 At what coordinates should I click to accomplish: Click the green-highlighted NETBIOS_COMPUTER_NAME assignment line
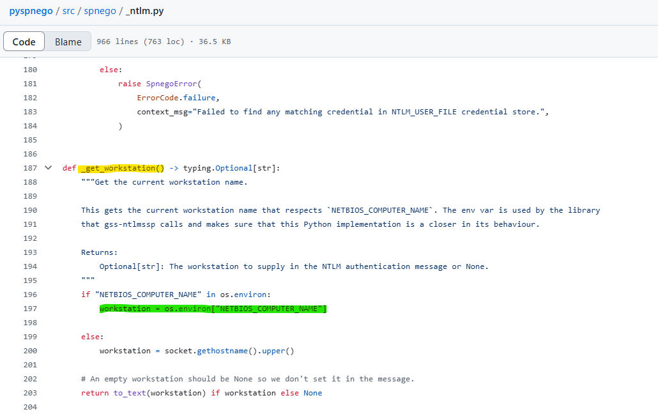click(x=213, y=309)
